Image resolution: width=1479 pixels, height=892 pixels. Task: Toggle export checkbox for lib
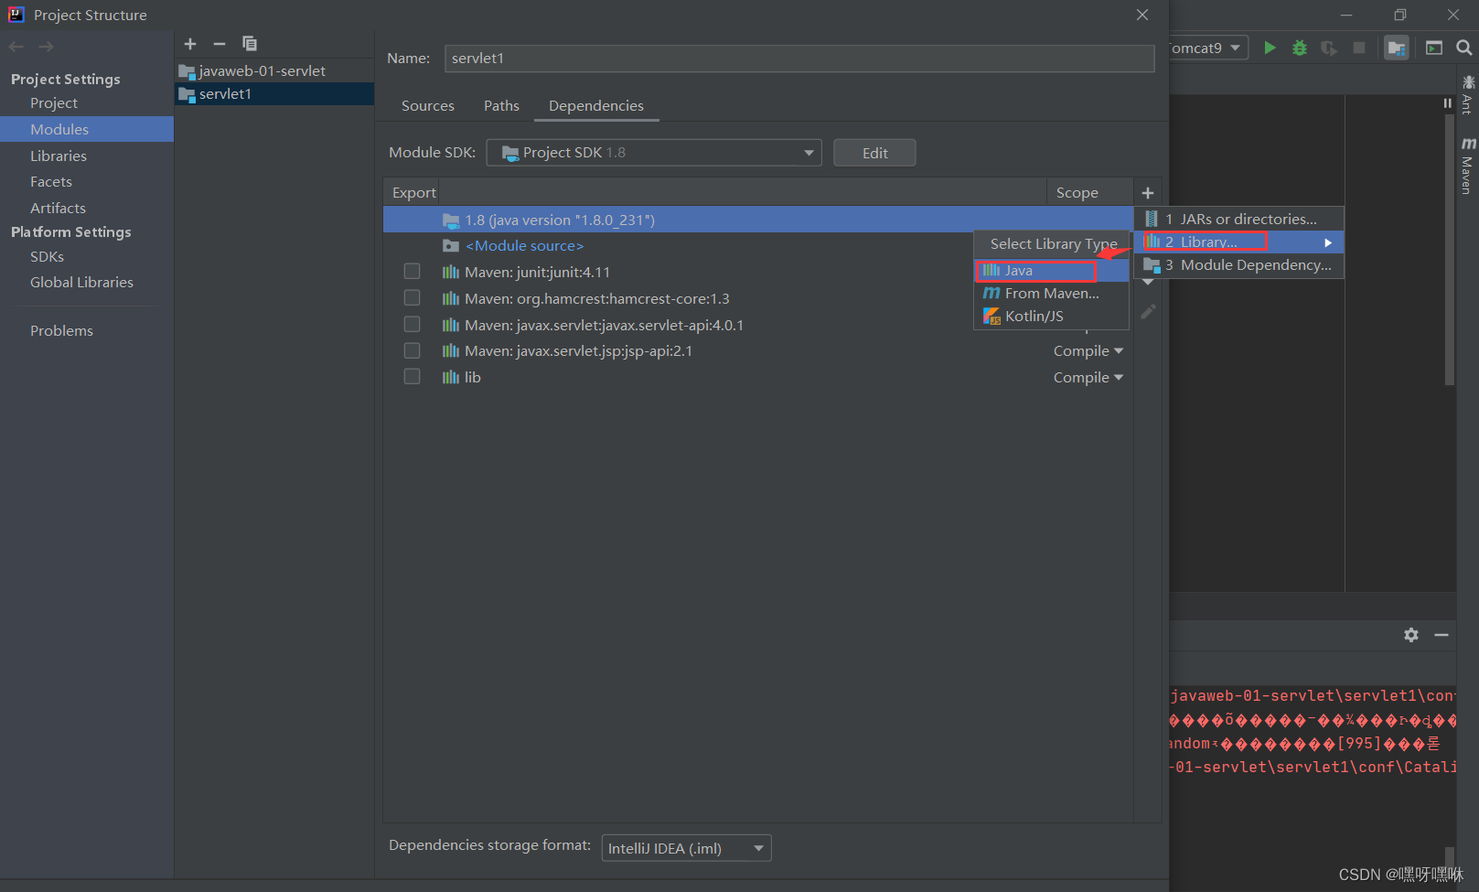pyautogui.click(x=413, y=377)
